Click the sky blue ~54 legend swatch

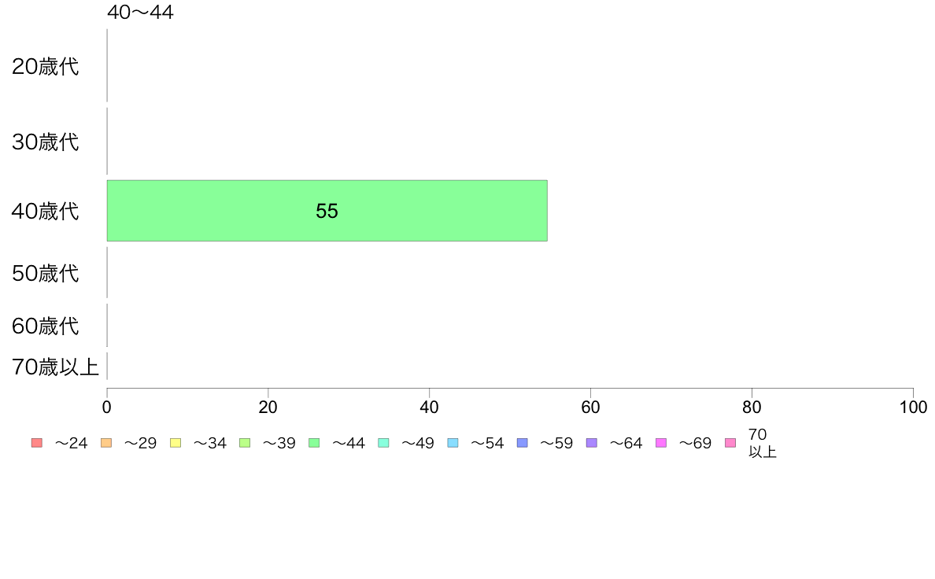453,442
